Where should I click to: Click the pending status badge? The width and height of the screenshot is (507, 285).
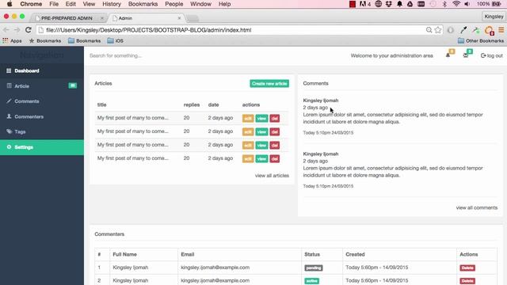[x=314, y=268]
